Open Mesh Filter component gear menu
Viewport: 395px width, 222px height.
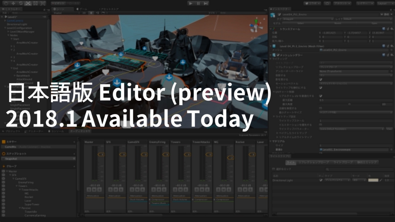pyautogui.click(x=392, y=46)
